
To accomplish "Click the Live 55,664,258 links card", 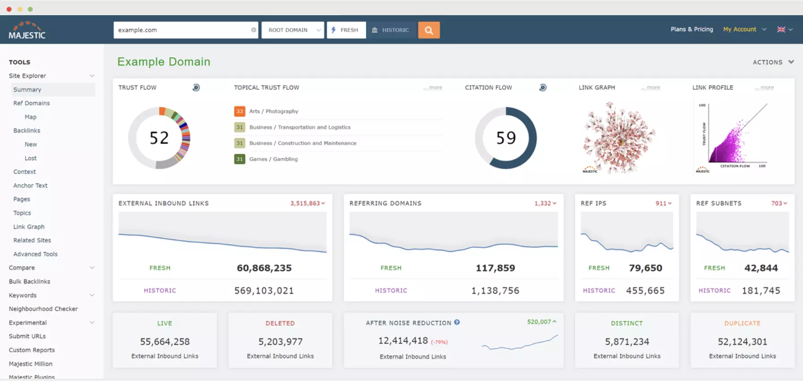I will pos(165,340).
